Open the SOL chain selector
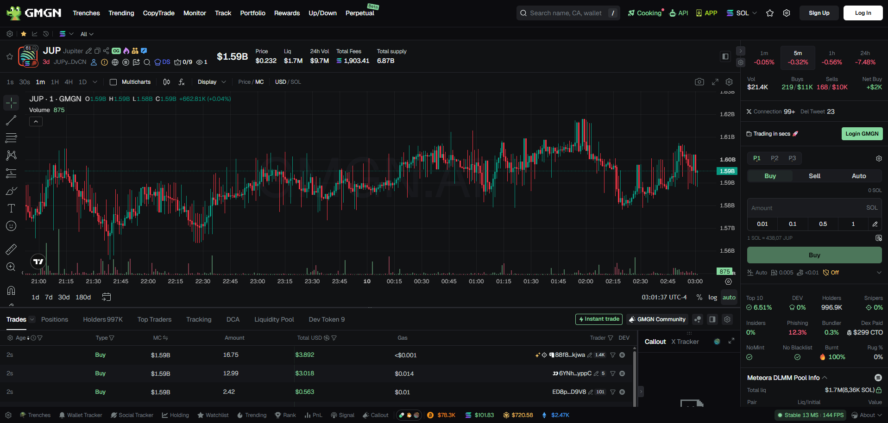Image resolution: width=888 pixels, height=423 pixels. click(742, 13)
